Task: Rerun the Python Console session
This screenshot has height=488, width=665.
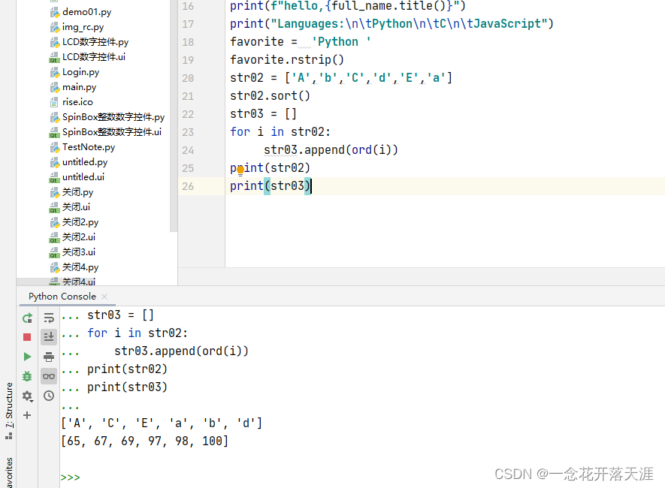Action: [27, 318]
